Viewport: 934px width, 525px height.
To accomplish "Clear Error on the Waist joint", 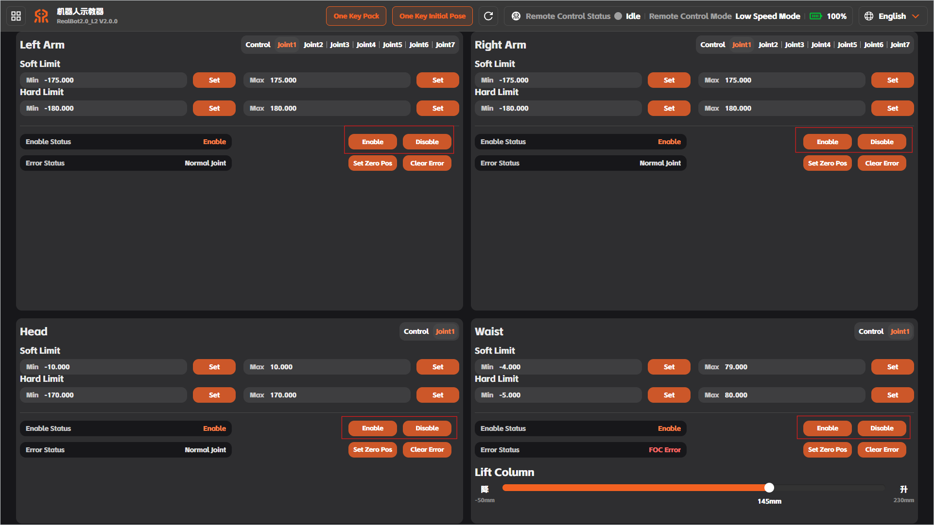I will (882, 450).
